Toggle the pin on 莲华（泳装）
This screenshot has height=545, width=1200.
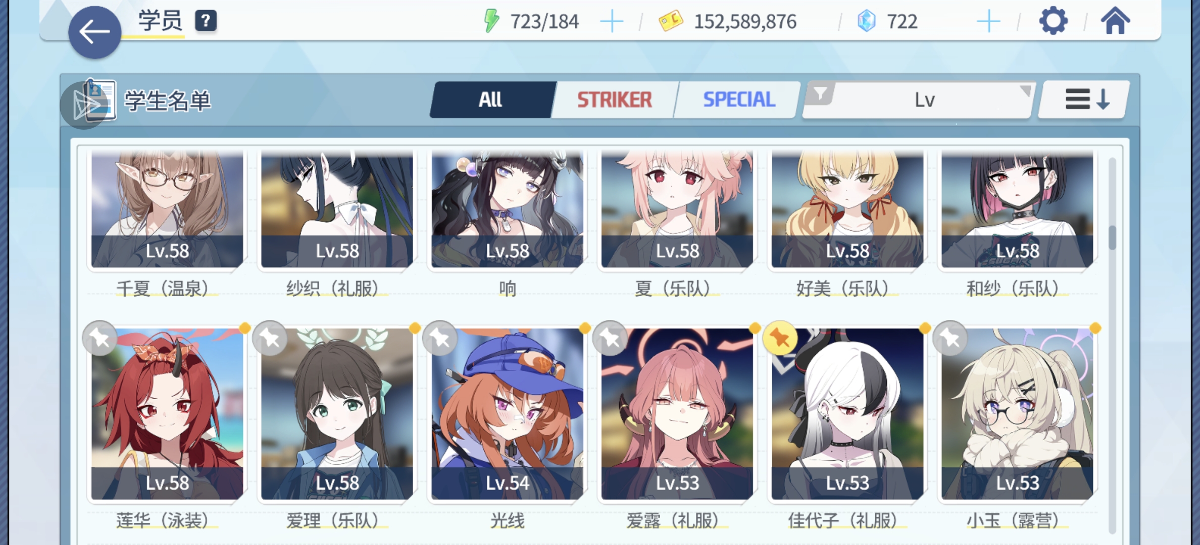(100, 338)
